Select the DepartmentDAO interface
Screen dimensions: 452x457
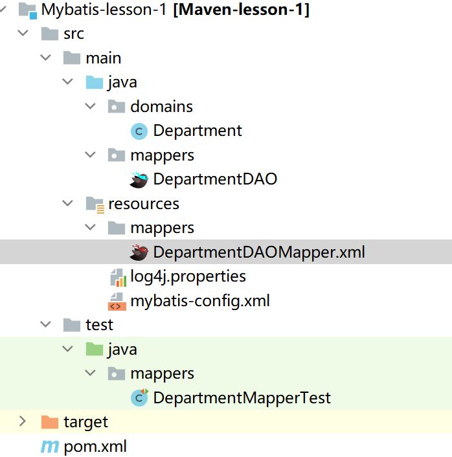click(x=215, y=179)
